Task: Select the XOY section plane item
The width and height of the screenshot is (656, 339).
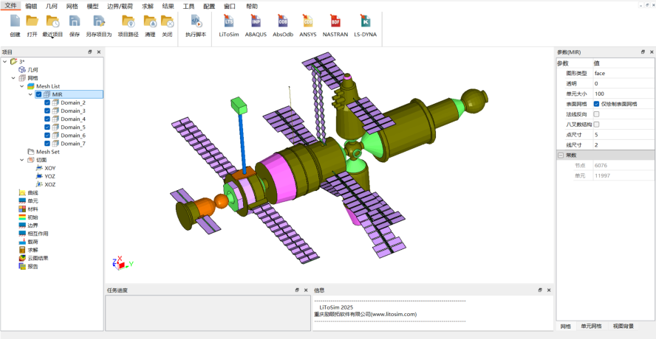Action: pos(49,168)
